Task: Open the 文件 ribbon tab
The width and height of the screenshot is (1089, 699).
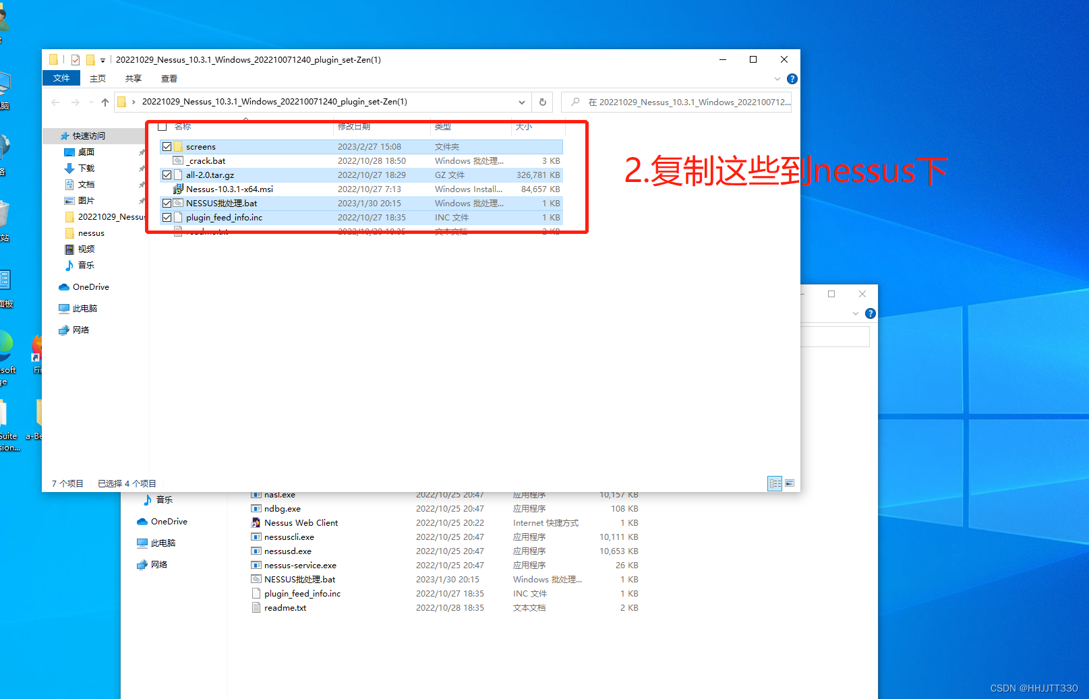Action: [61, 78]
